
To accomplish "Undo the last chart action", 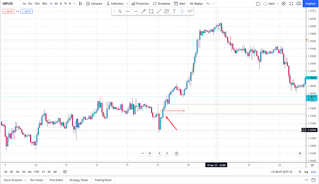I will pos(208,4).
